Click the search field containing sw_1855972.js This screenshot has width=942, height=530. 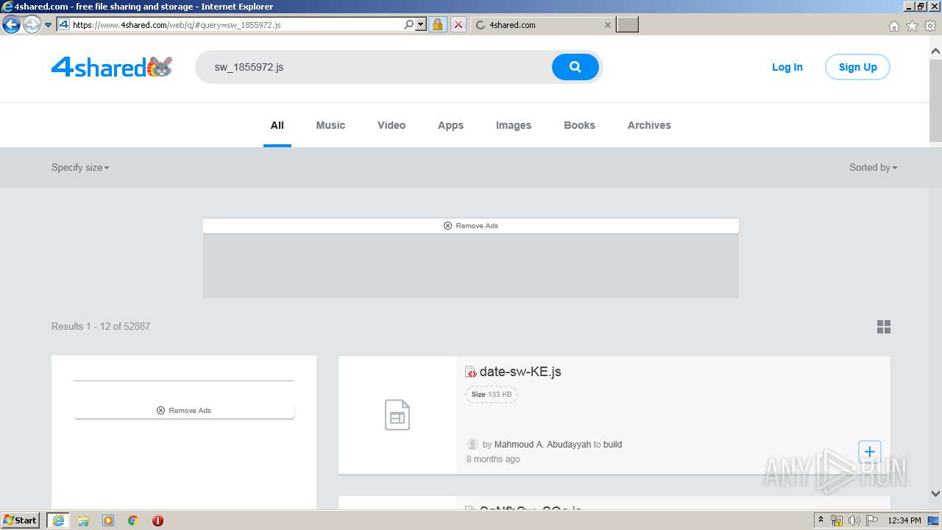coord(375,67)
